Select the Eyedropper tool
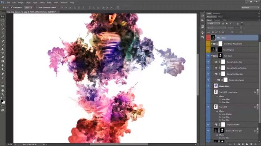This screenshot has width=261, height=146. [2, 37]
